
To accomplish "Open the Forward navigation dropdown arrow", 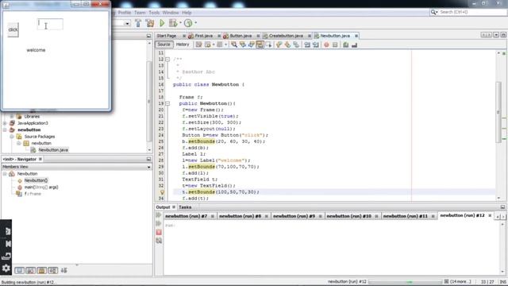I will coord(225,44).
